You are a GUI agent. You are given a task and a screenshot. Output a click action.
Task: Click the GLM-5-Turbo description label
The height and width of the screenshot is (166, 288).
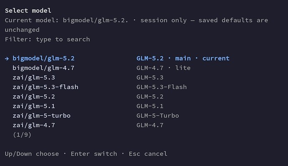point(158,116)
